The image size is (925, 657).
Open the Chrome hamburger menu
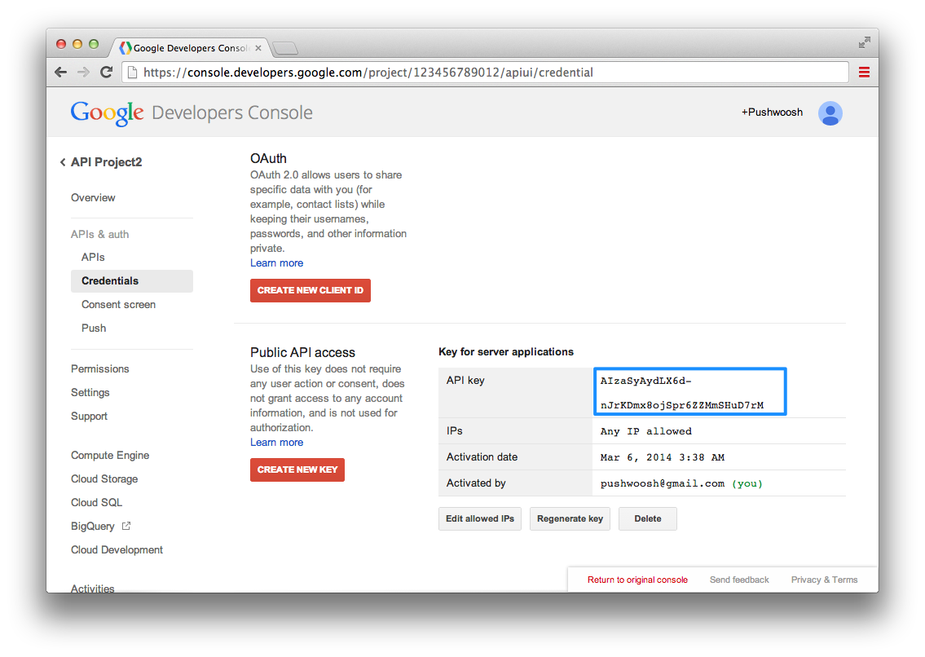[864, 72]
